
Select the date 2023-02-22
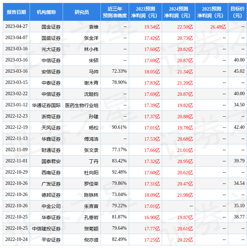16,94
